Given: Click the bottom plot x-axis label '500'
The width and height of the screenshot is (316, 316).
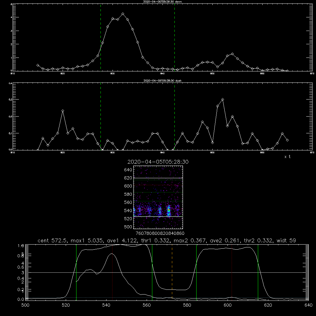Looking at the screenshot, I should click(25, 305).
